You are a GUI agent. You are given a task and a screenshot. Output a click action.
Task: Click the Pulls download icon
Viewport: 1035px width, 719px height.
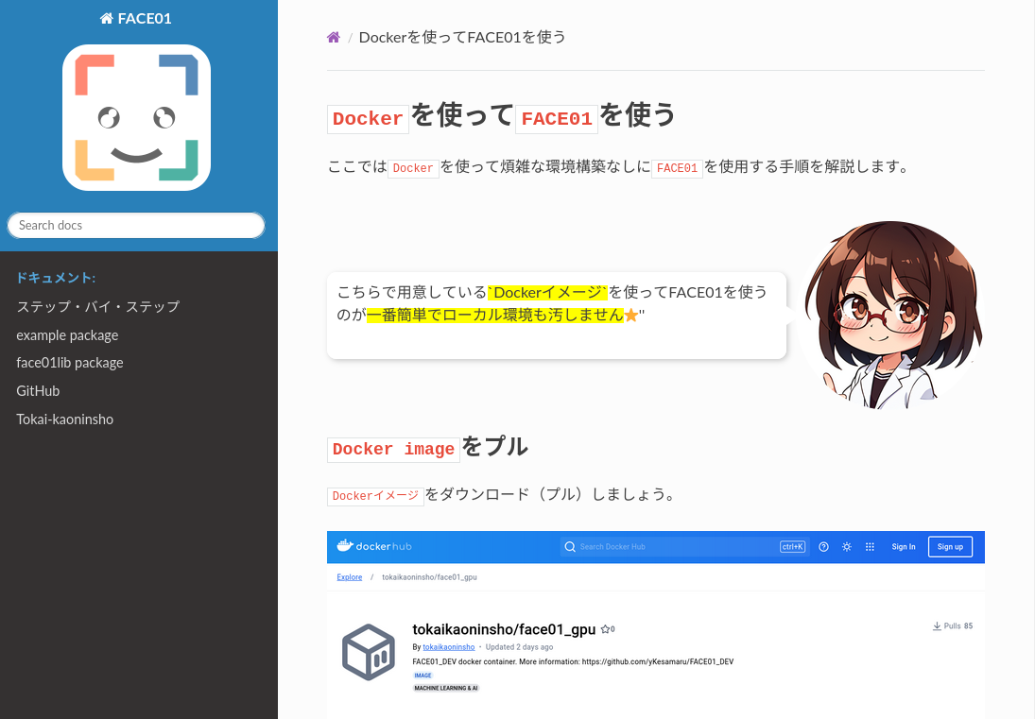[x=937, y=626]
